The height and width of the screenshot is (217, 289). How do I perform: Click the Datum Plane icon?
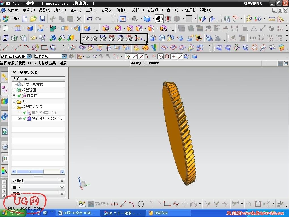[6, 28]
